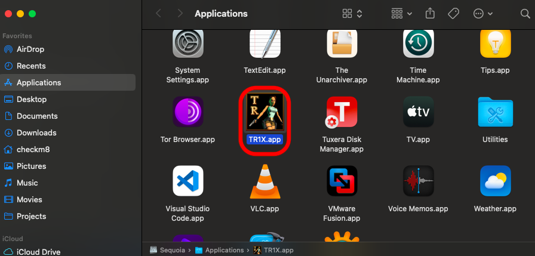Open the group-by options dropdown
The width and height of the screenshot is (535, 256).
click(x=401, y=13)
